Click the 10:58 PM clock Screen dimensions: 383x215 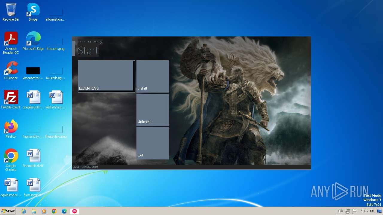pyautogui.click(x=368, y=211)
